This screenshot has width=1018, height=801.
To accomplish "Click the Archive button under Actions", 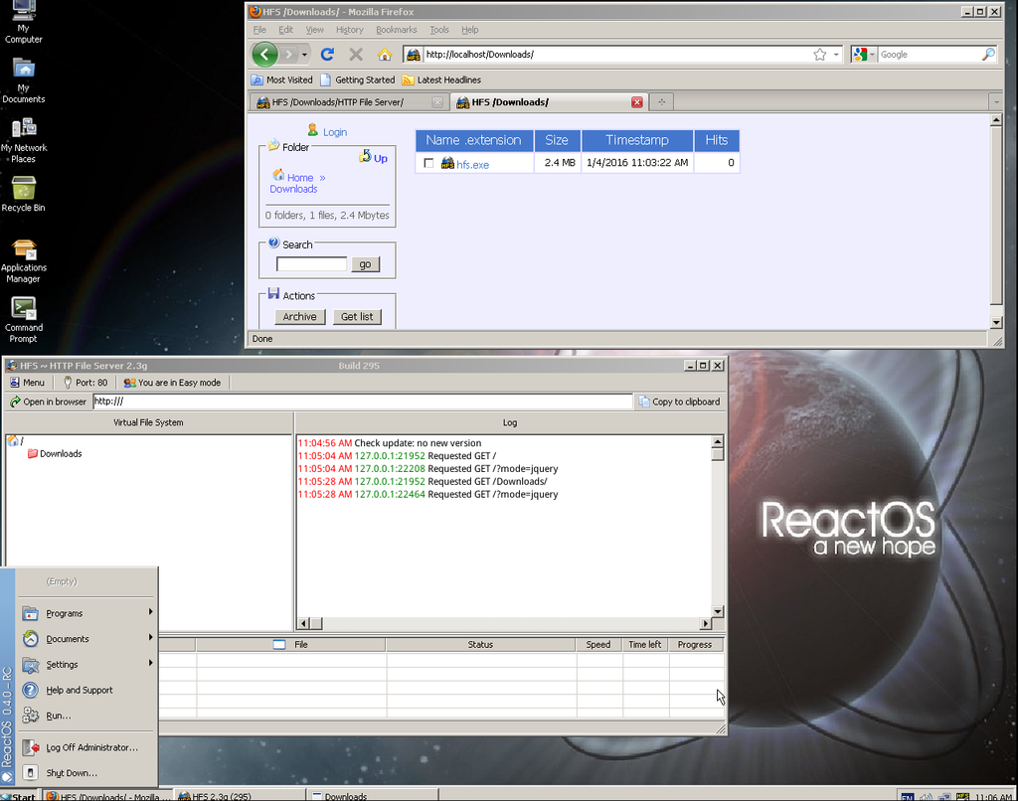I will [x=299, y=316].
